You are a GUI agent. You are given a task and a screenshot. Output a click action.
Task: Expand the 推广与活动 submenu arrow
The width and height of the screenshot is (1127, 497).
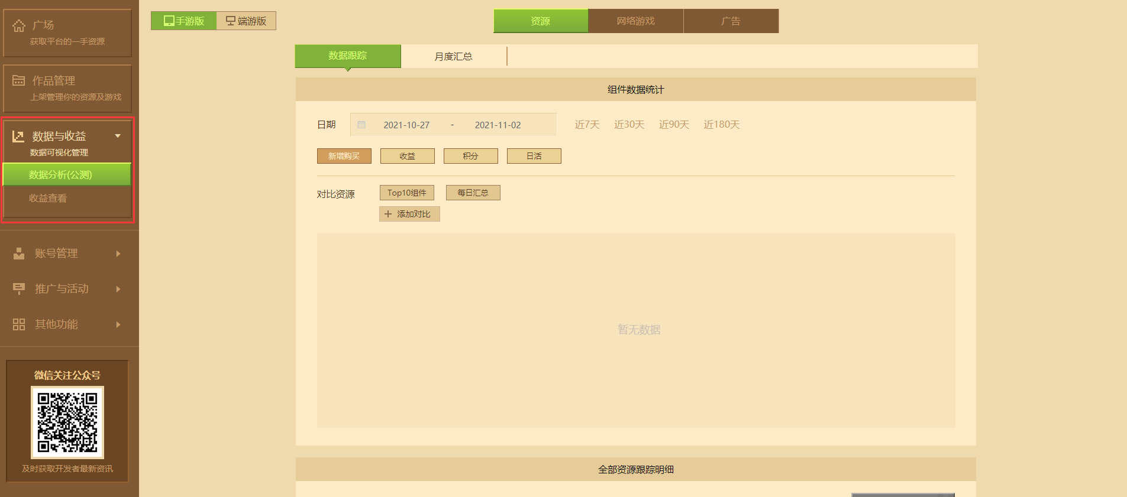pos(118,289)
